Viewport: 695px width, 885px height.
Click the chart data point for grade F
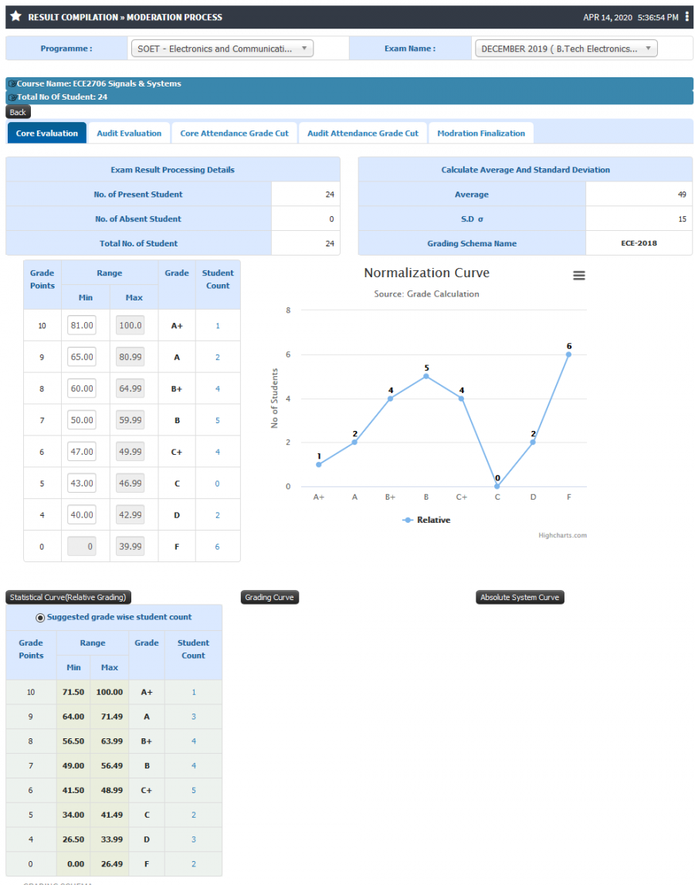click(x=568, y=354)
